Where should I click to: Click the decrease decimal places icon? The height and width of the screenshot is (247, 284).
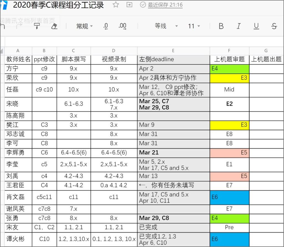click(x=106, y=26)
